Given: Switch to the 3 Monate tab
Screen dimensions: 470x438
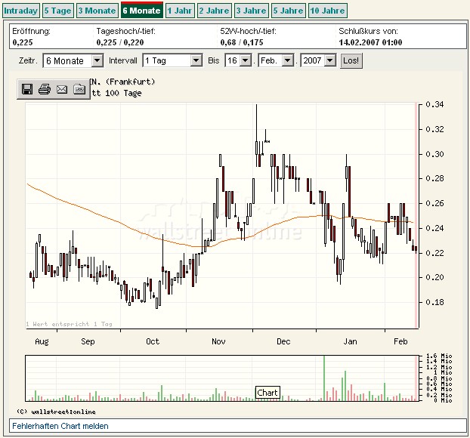Looking at the screenshot, I should (x=97, y=11).
